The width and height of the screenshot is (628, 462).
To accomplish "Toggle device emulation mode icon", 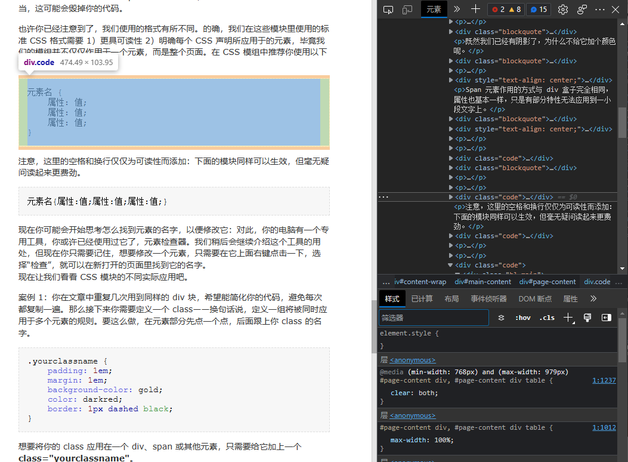I will [407, 10].
